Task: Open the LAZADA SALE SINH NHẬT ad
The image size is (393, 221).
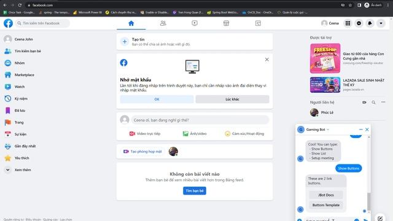Action: (348, 85)
